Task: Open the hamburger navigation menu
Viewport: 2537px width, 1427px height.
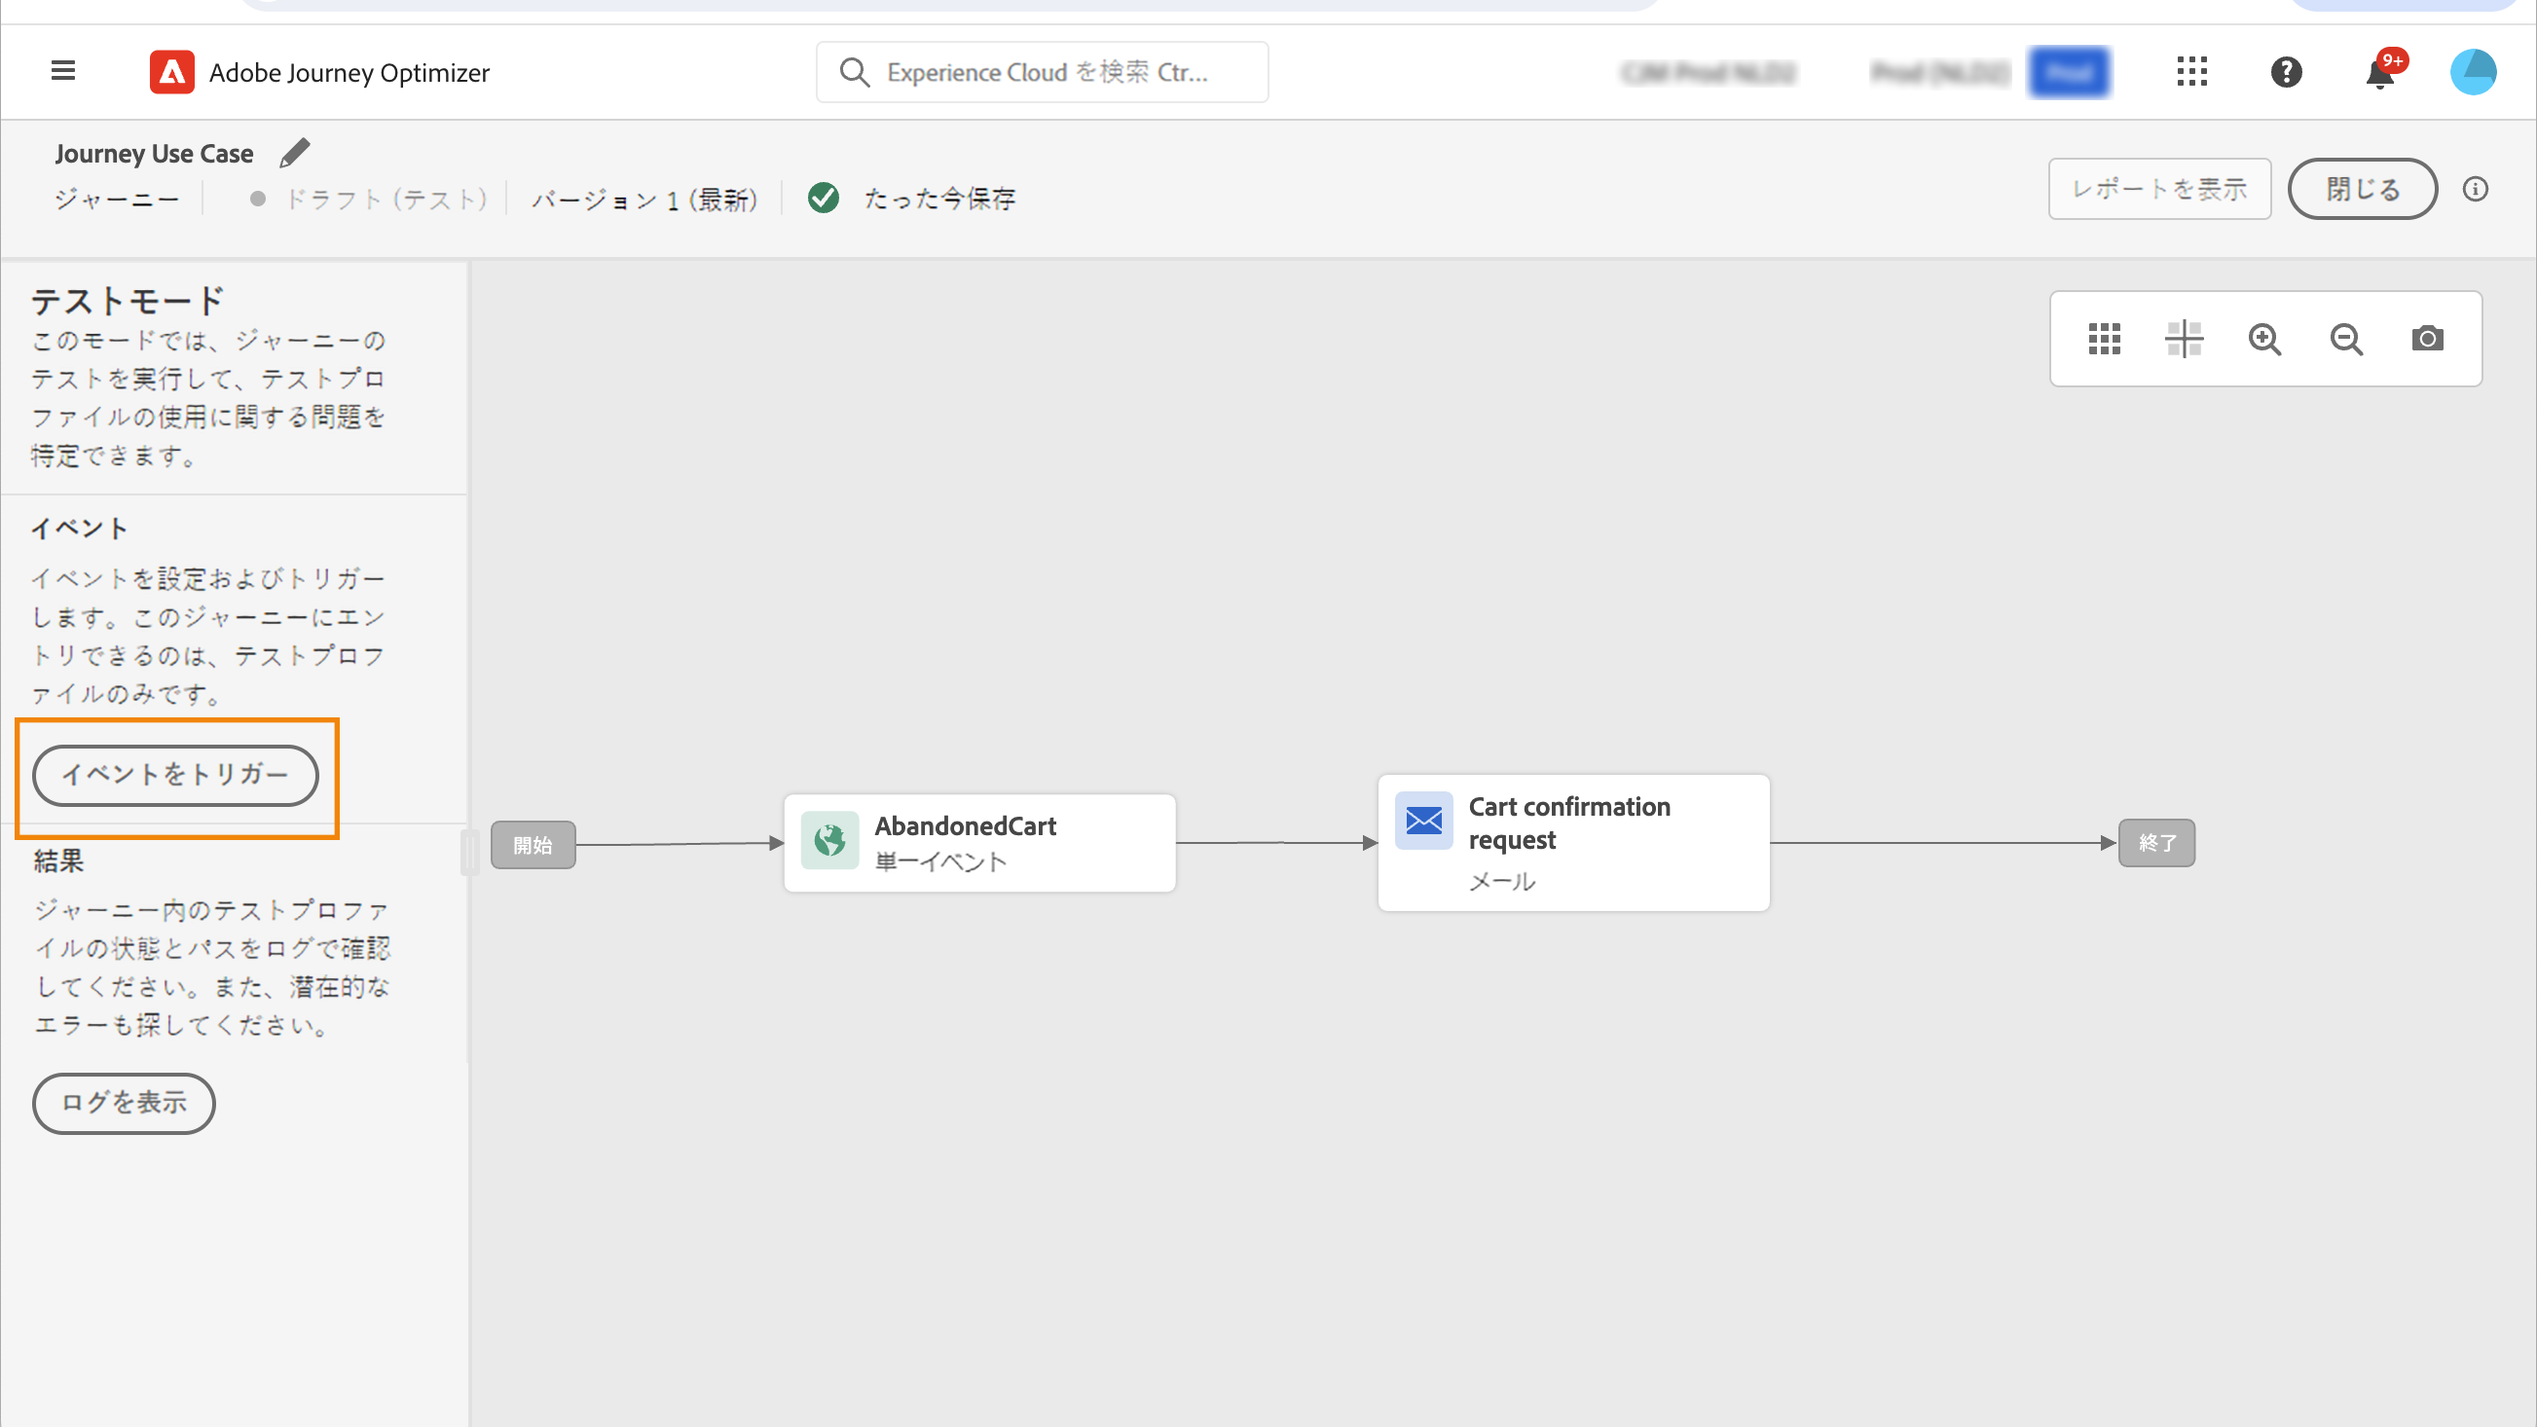Action: coord(63,71)
